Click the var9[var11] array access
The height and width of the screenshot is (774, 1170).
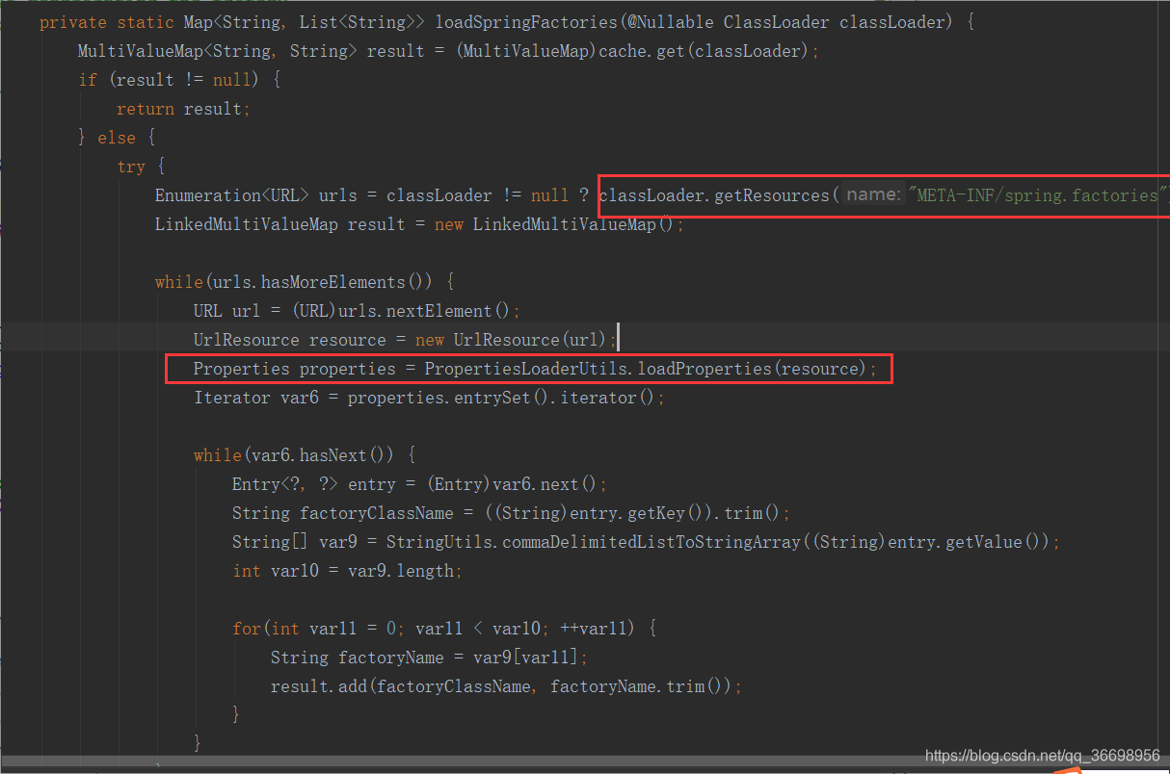click(526, 658)
